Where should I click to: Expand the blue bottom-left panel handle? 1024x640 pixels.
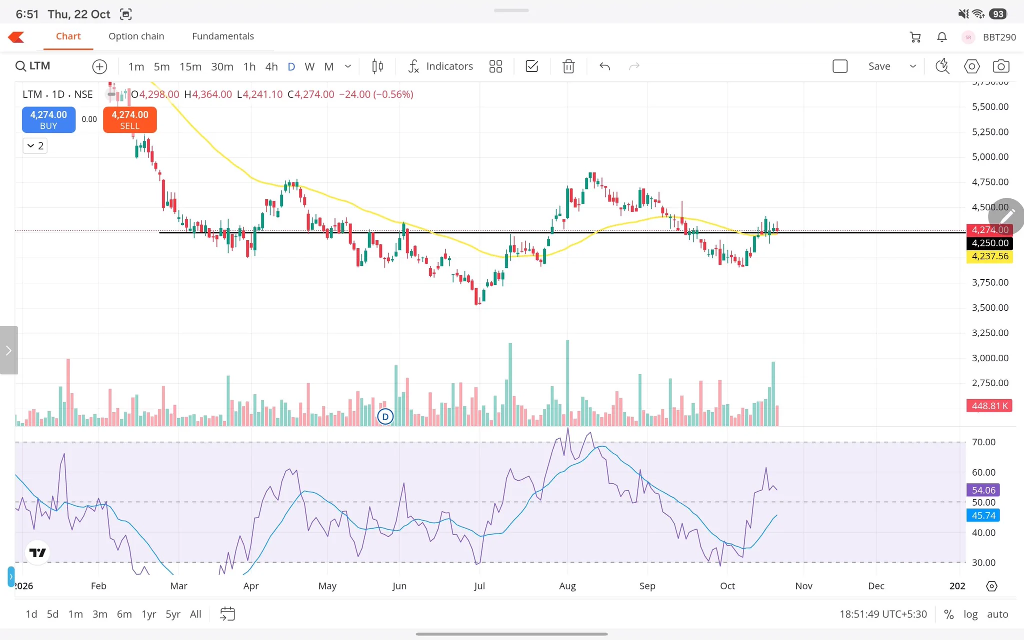[x=11, y=577]
